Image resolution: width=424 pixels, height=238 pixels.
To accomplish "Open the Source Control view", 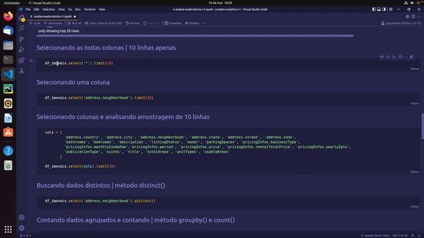I will tap(22, 39).
